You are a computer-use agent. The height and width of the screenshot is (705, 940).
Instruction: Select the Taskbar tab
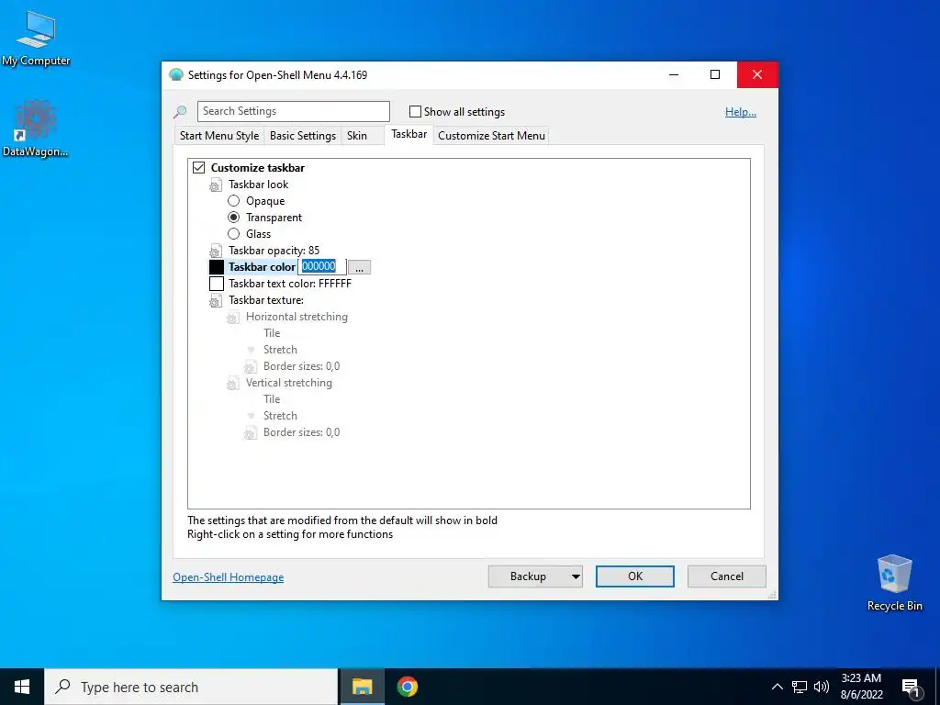point(408,134)
